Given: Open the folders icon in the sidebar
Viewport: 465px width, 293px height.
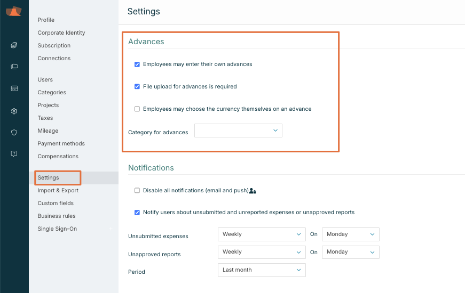Looking at the screenshot, I should point(14,67).
